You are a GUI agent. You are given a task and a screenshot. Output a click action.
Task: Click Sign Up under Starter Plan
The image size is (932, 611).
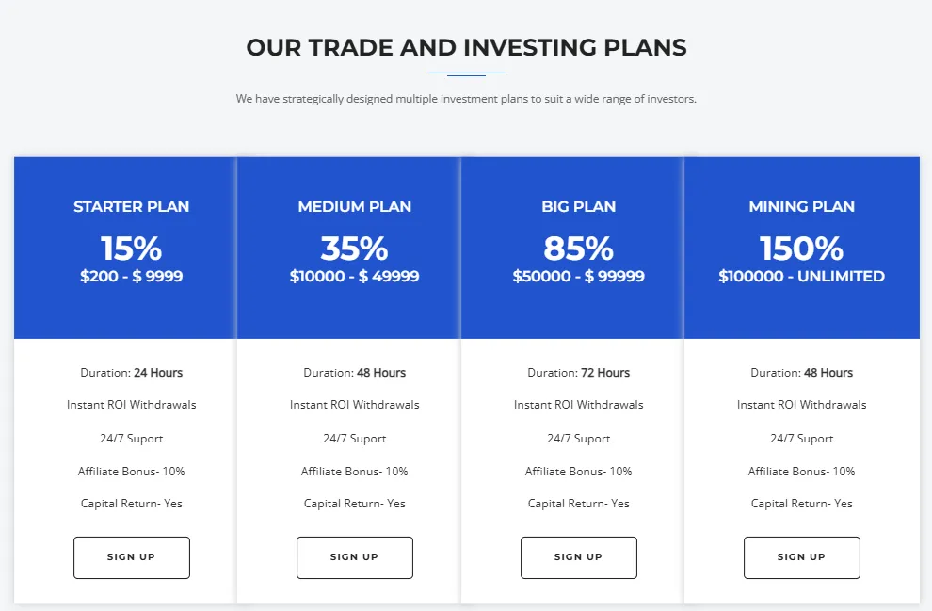[132, 557]
